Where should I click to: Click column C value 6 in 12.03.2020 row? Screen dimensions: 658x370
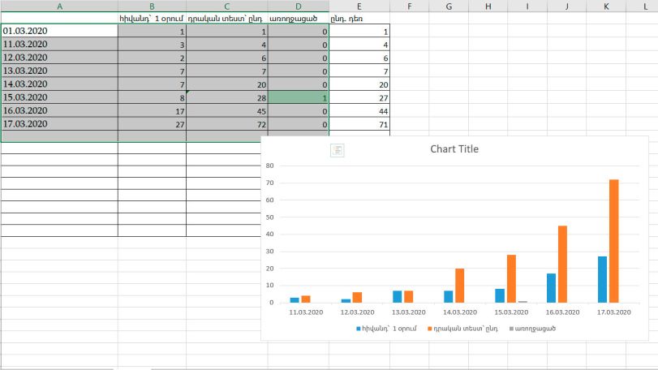(226, 58)
